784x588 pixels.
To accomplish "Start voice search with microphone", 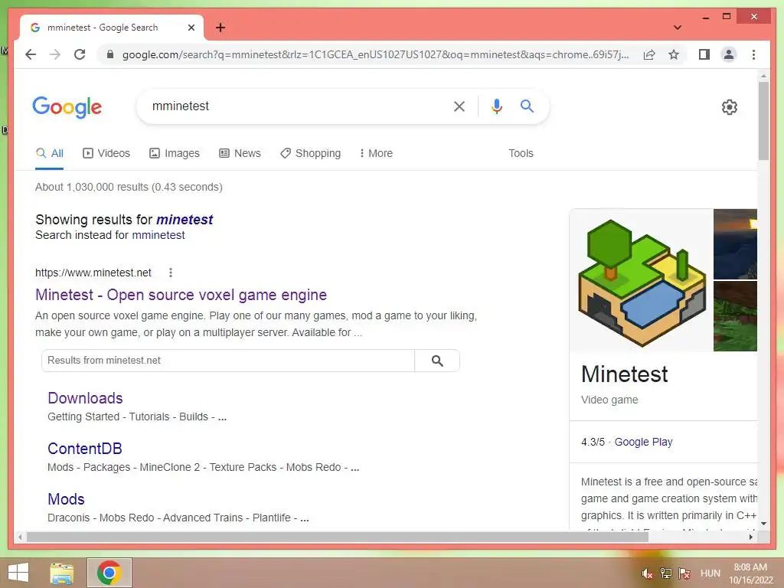I will click(496, 106).
